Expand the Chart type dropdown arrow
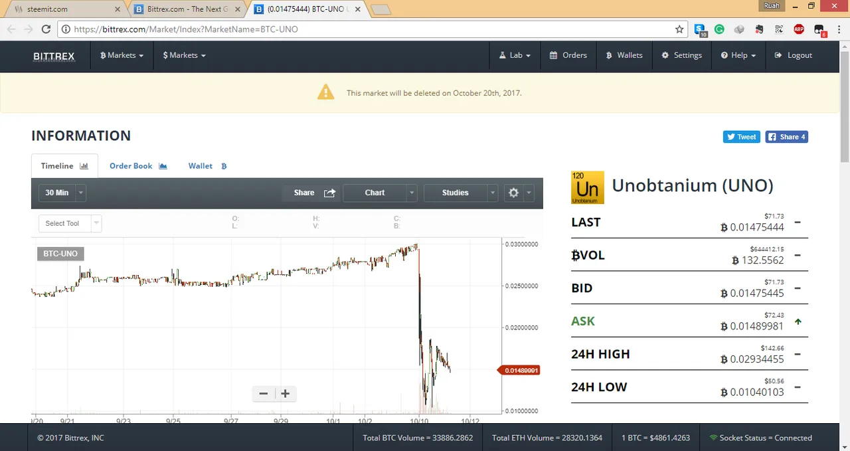This screenshot has height=451, width=850. click(412, 193)
